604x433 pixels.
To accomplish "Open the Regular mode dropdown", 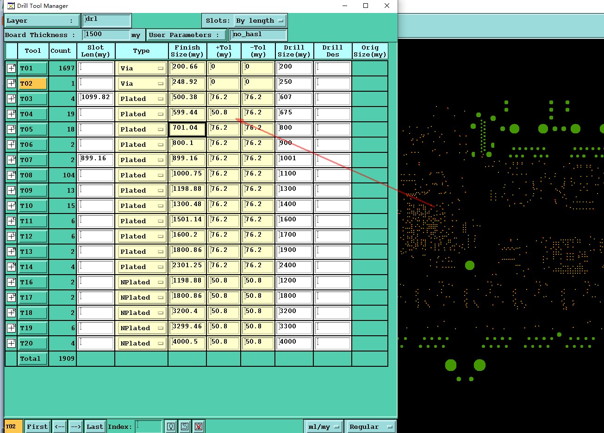I will [371, 427].
